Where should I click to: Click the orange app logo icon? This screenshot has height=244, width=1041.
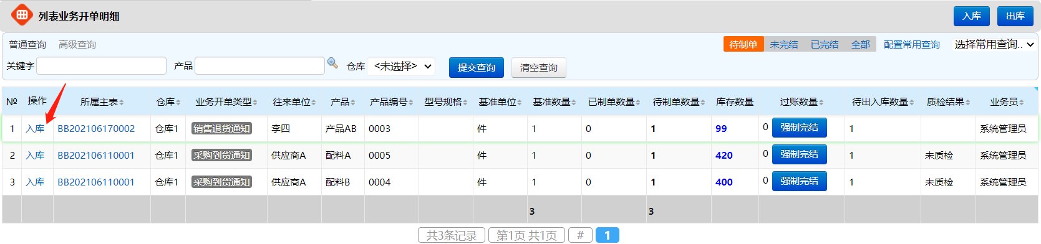point(22,14)
